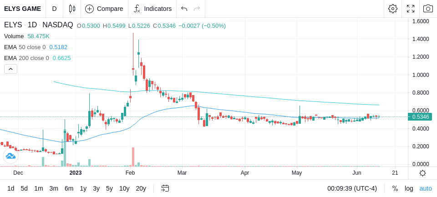Open the go-to-date calendar icon
The width and height of the screenshot is (437, 197).
coord(165,188)
